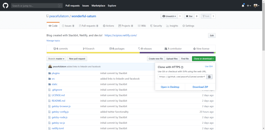This screenshot has width=265, height=130.
Task: View watcher count next to Unwatch
Action: click(x=180, y=16)
